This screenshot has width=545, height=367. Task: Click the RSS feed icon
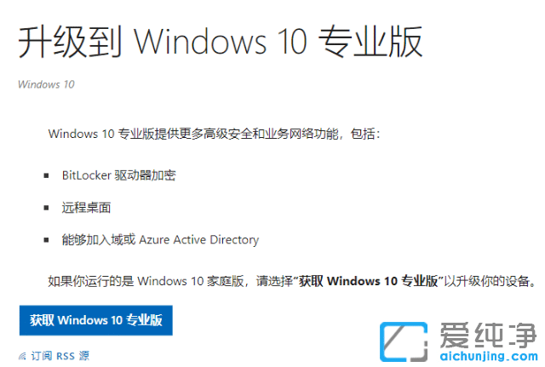[22, 355]
